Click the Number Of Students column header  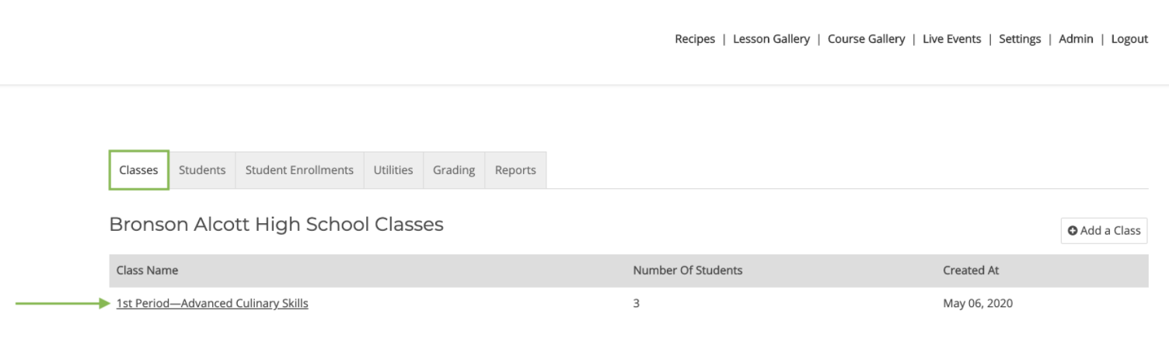click(688, 271)
